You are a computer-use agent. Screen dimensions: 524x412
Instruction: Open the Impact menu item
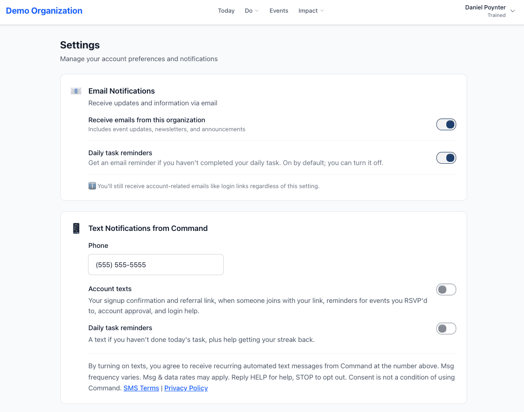pyautogui.click(x=308, y=11)
